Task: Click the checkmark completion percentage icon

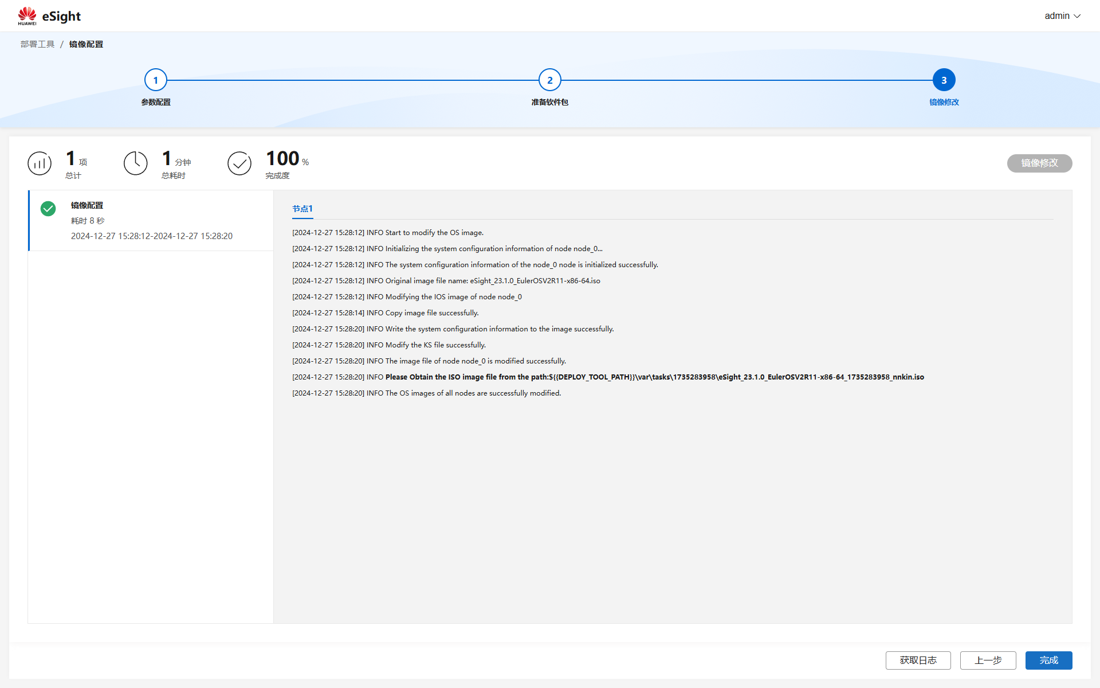Action: 239,163
